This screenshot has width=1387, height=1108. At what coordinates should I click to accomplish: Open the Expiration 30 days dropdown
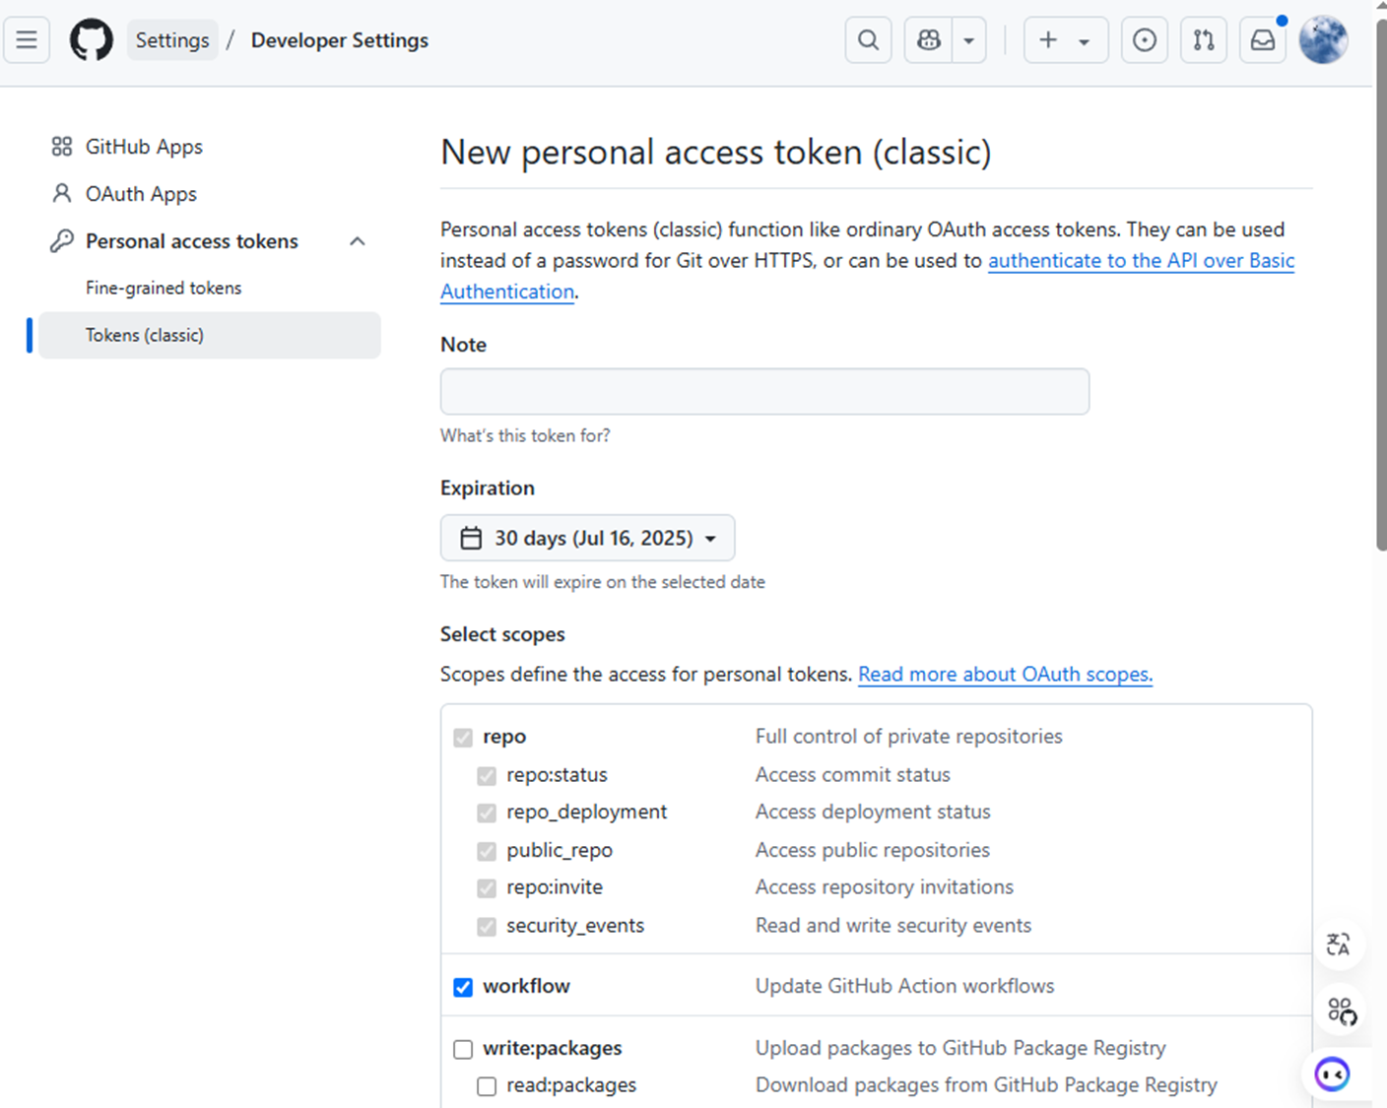pyautogui.click(x=587, y=538)
